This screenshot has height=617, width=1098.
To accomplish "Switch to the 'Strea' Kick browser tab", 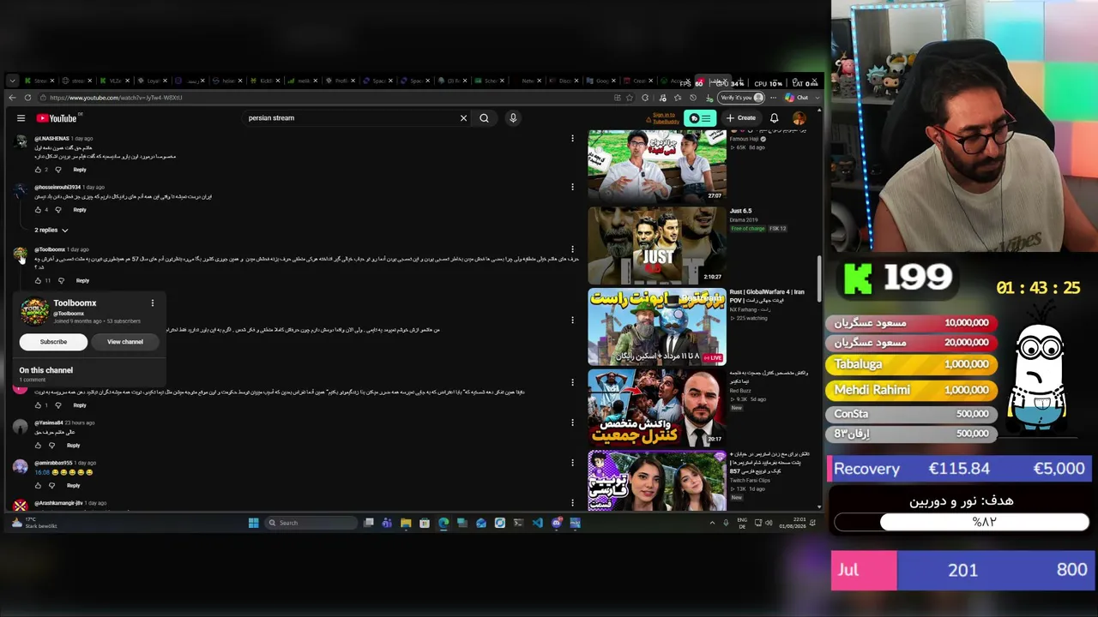I will [x=39, y=81].
